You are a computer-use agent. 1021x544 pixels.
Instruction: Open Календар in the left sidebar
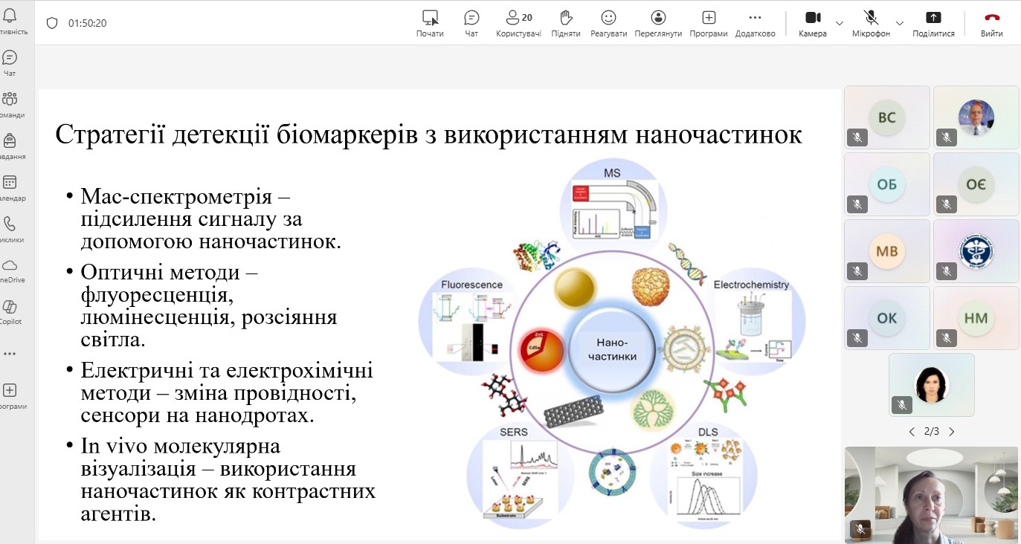(x=10, y=187)
